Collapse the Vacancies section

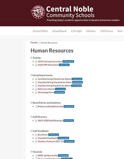pos(31,152)
